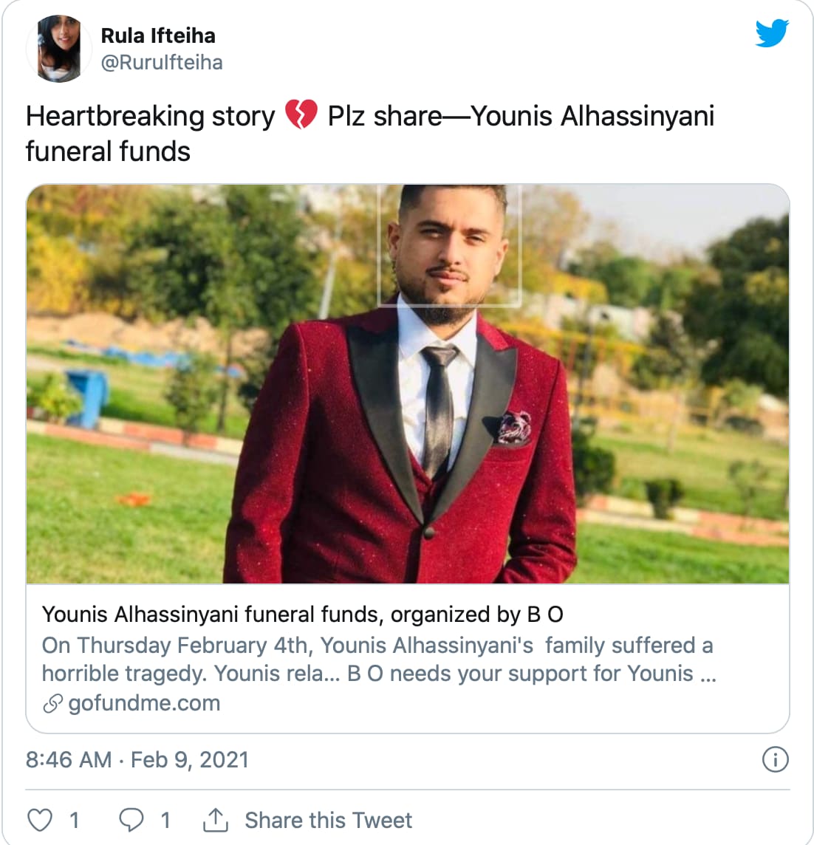The image size is (814, 845).
Task: Open the @RuruIfteiha handle link
Action: click(x=162, y=63)
